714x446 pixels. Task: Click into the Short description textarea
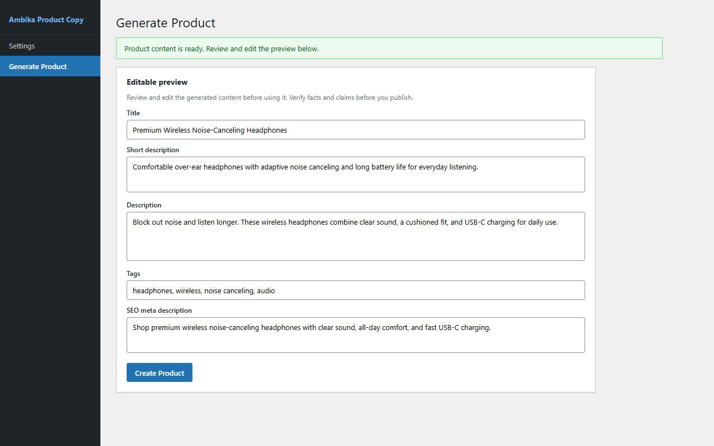(x=356, y=174)
